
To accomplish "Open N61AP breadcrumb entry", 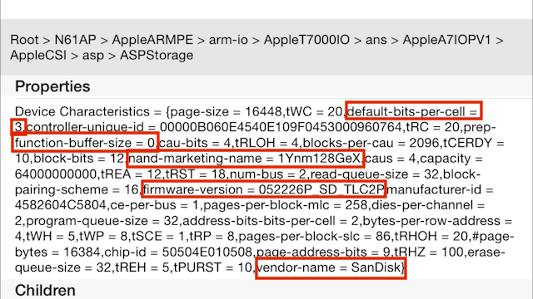I will (x=76, y=40).
